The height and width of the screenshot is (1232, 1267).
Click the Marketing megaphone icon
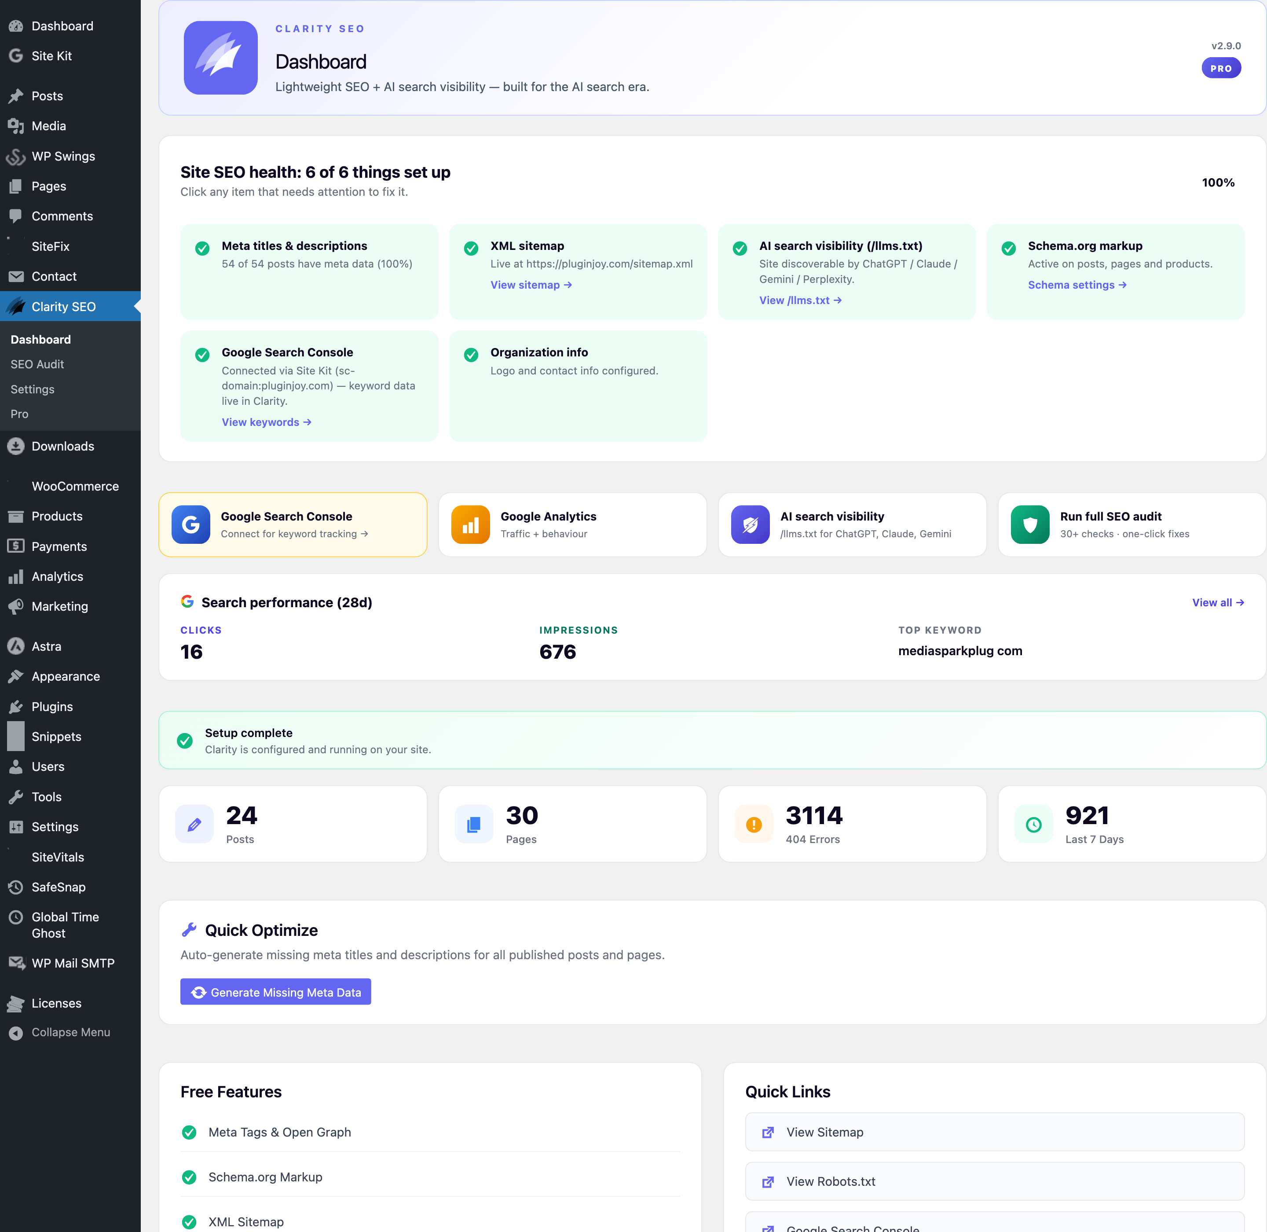16,606
